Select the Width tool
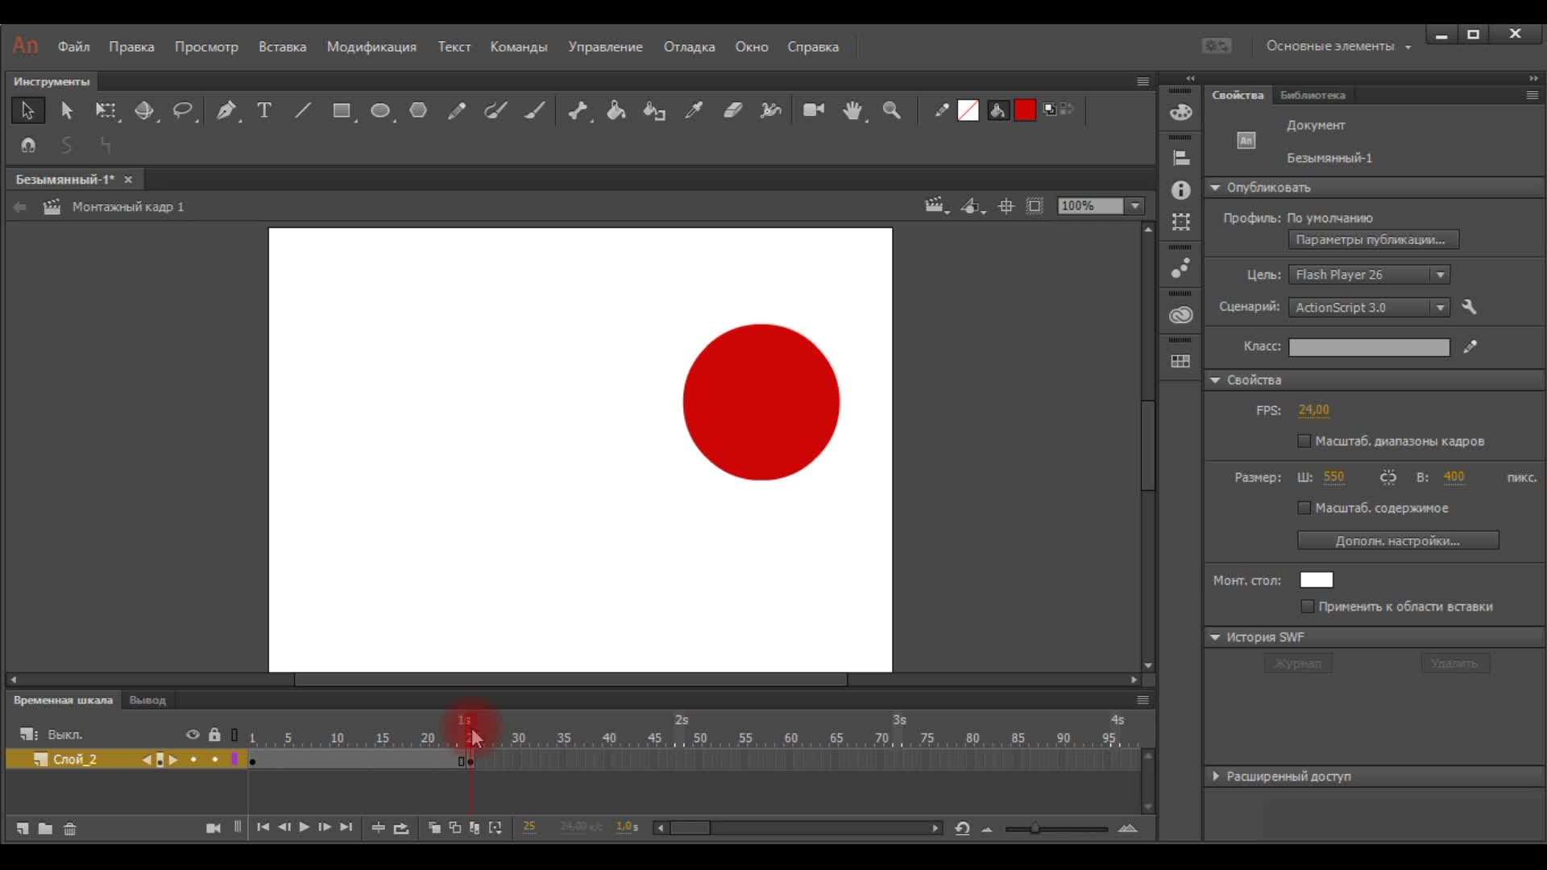This screenshot has height=870, width=1547. (771, 110)
